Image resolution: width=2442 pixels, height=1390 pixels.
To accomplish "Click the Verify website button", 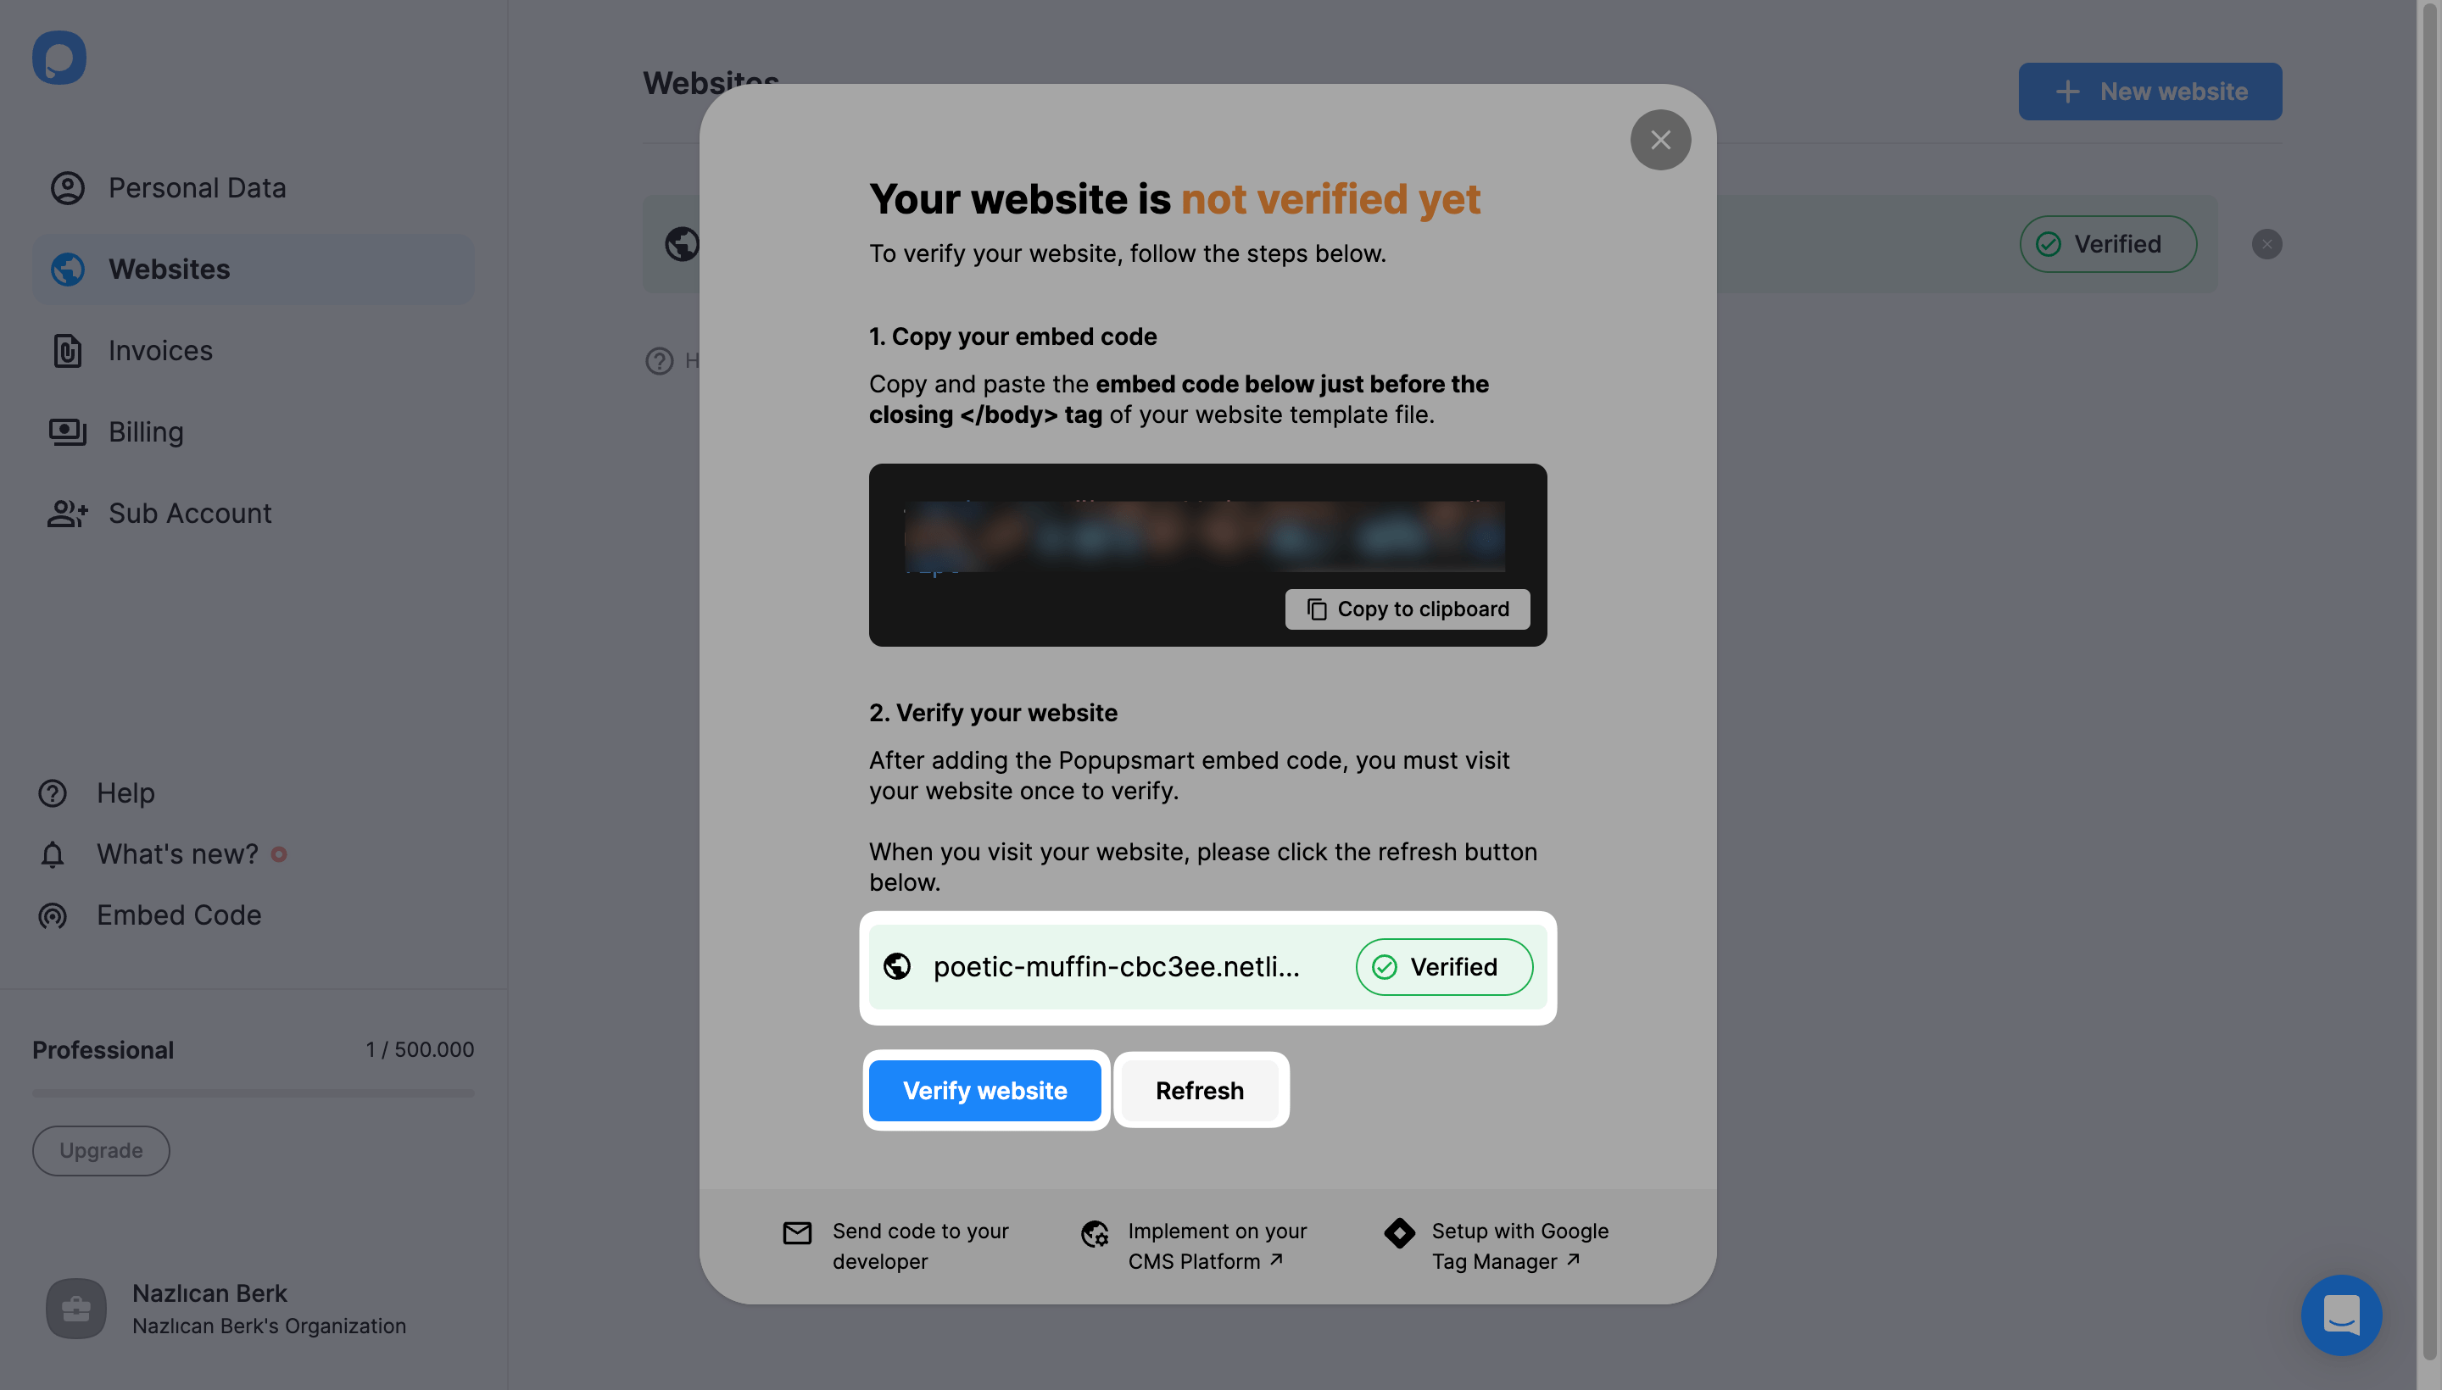I will pyautogui.click(x=984, y=1090).
